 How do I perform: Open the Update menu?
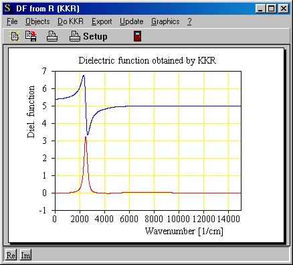pyautogui.click(x=132, y=21)
